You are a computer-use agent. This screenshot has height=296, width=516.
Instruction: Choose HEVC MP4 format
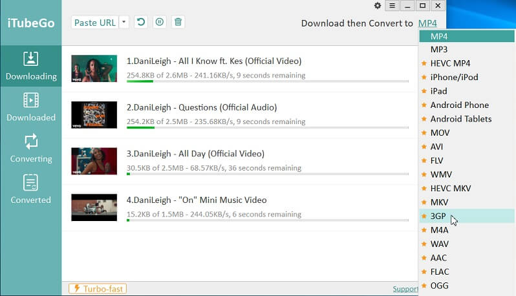[467, 63]
